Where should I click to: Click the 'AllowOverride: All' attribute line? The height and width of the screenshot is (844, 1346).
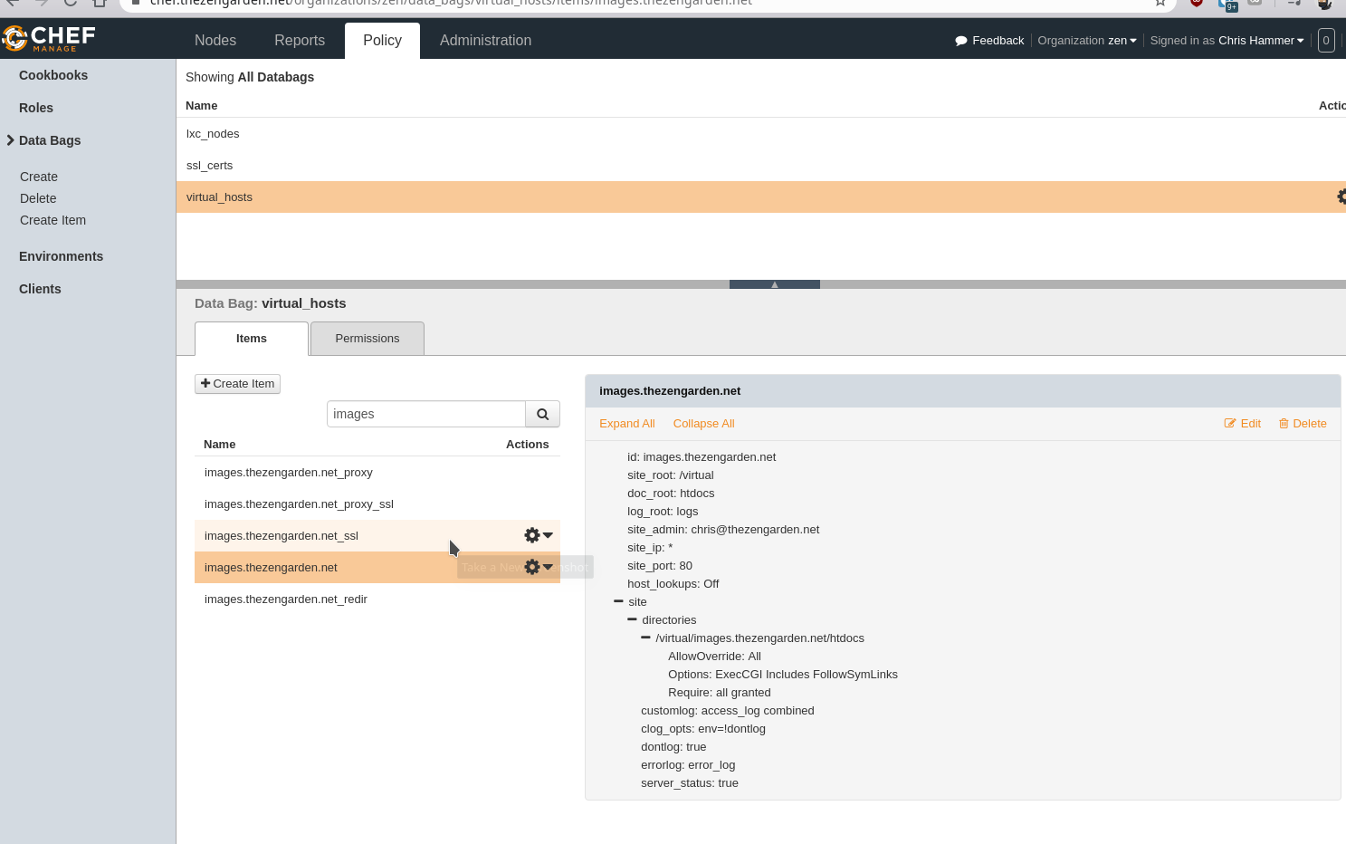coord(714,657)
